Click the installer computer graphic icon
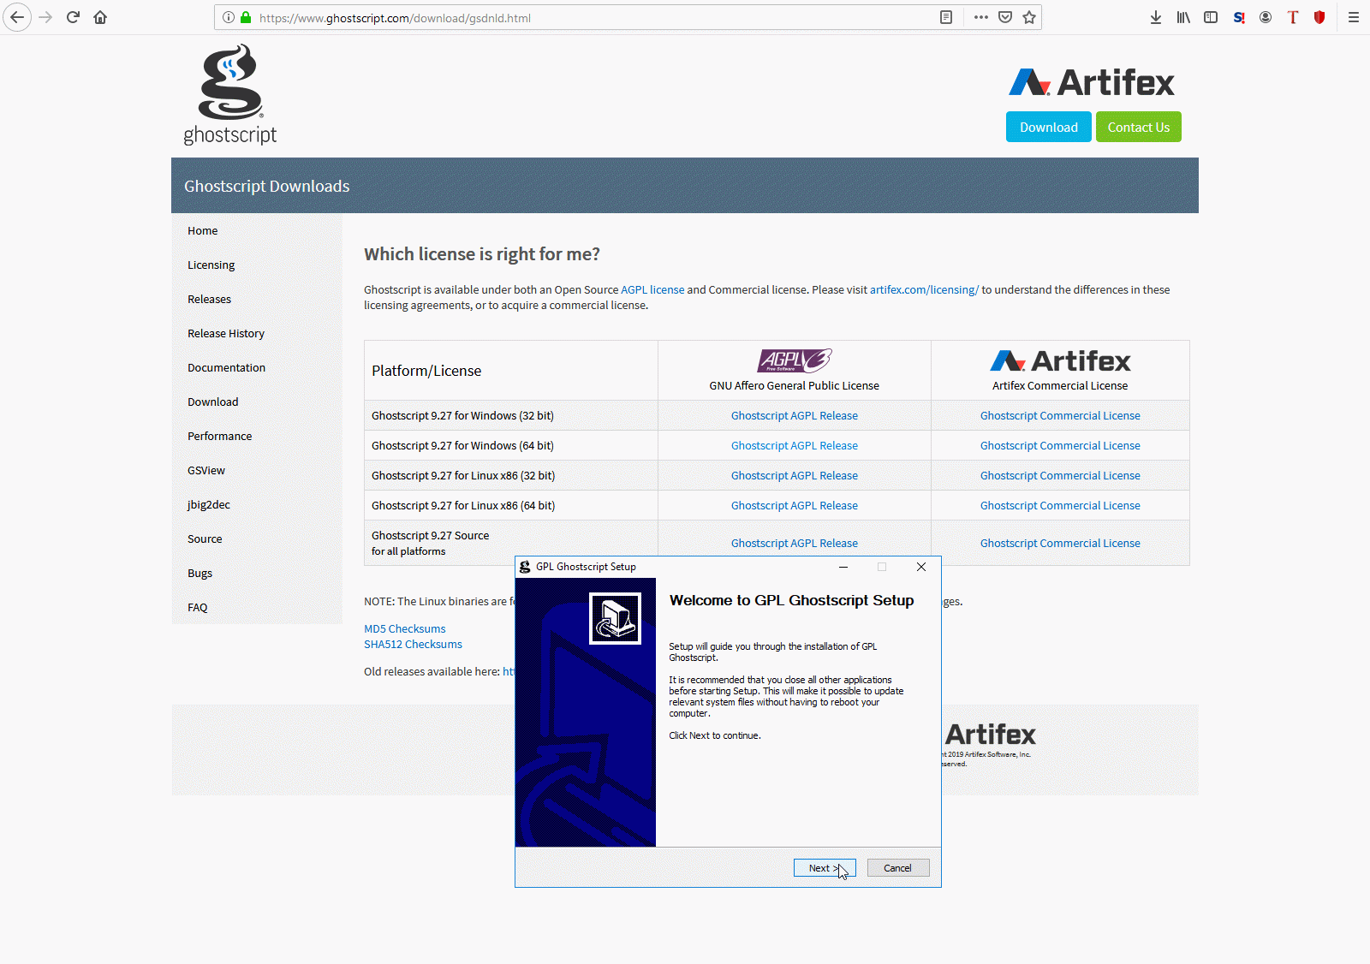The height and width of the screenshot is (964, 1370). [615, 618]
